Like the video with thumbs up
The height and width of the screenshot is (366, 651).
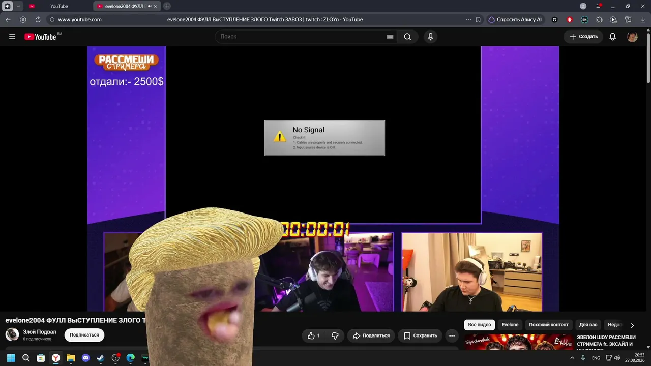314,335
